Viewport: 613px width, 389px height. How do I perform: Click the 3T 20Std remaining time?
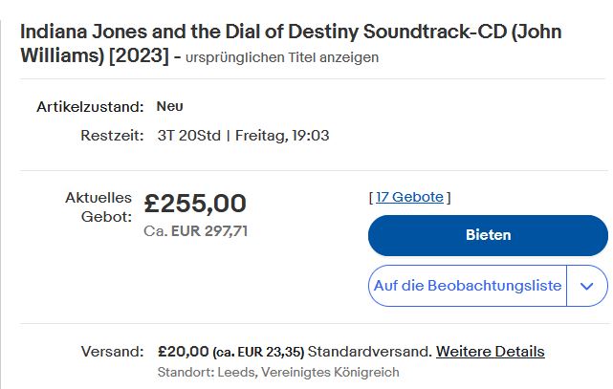[188, 135]
